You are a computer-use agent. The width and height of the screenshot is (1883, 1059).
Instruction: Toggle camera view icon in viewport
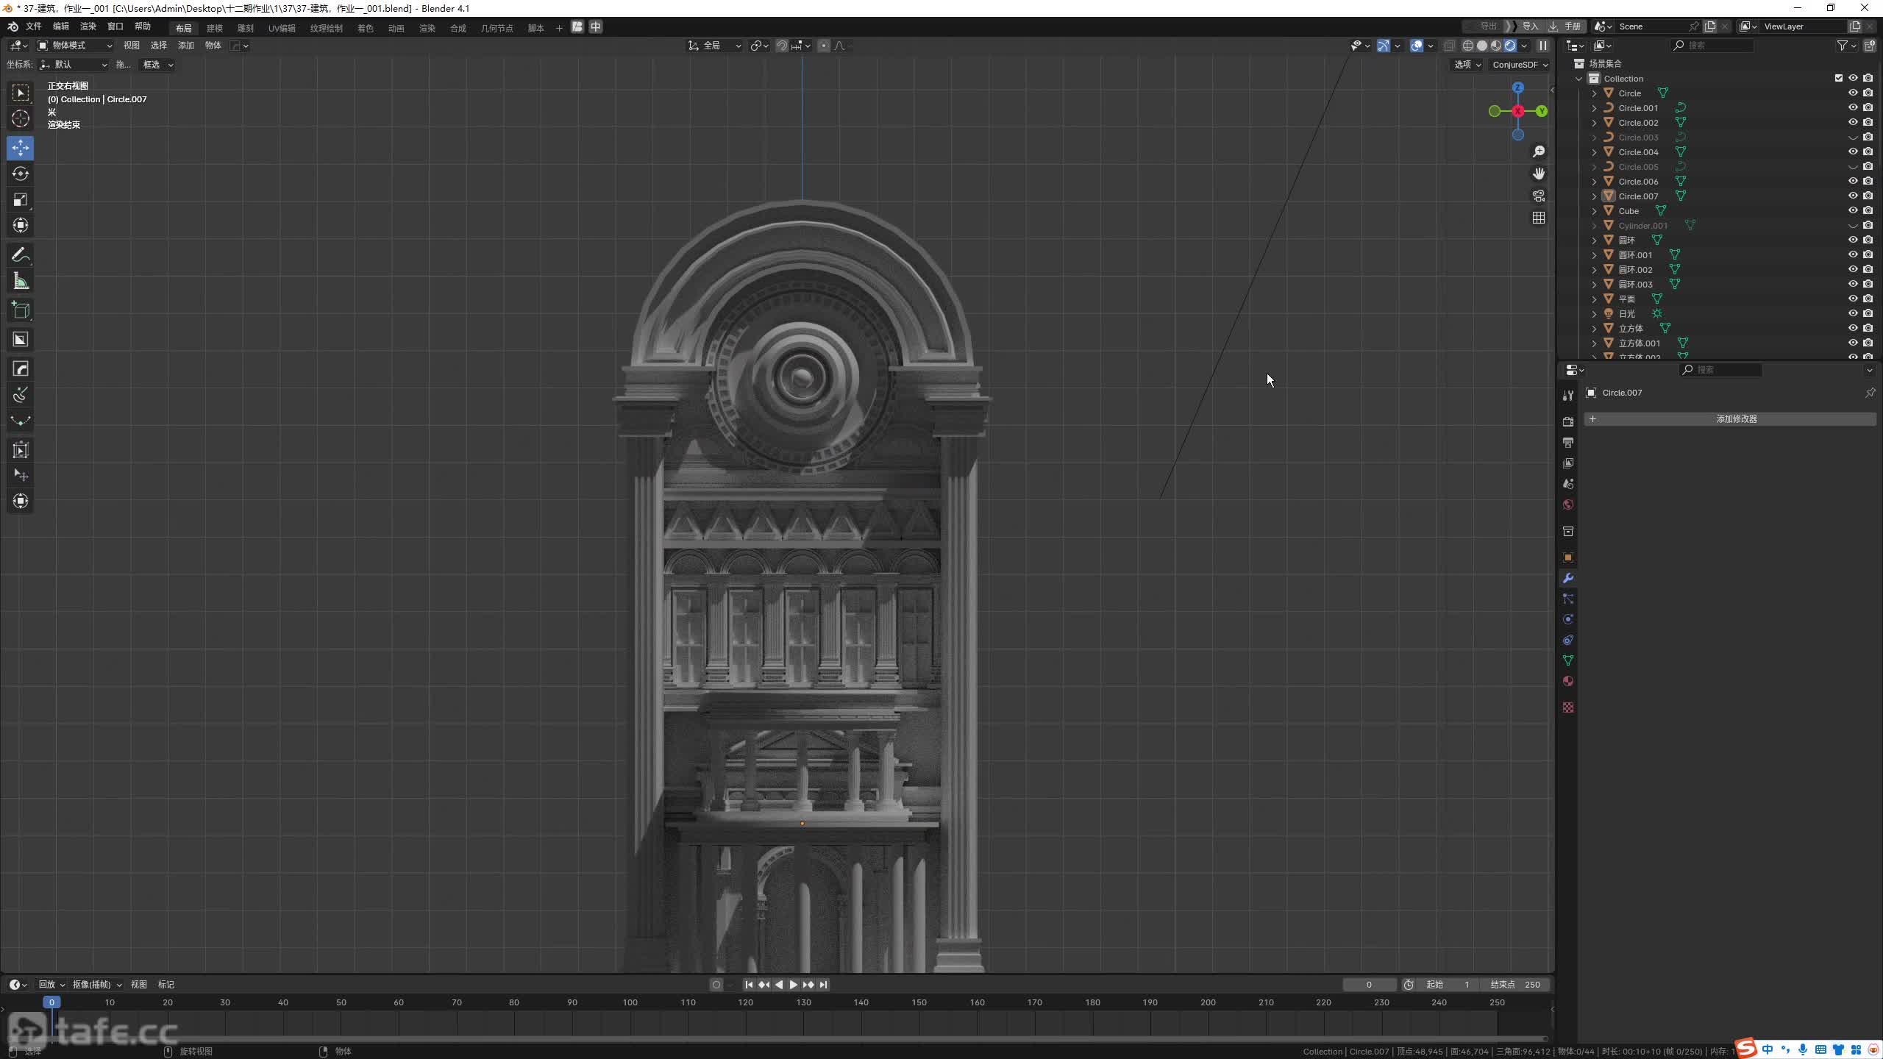pos(1538,196)
